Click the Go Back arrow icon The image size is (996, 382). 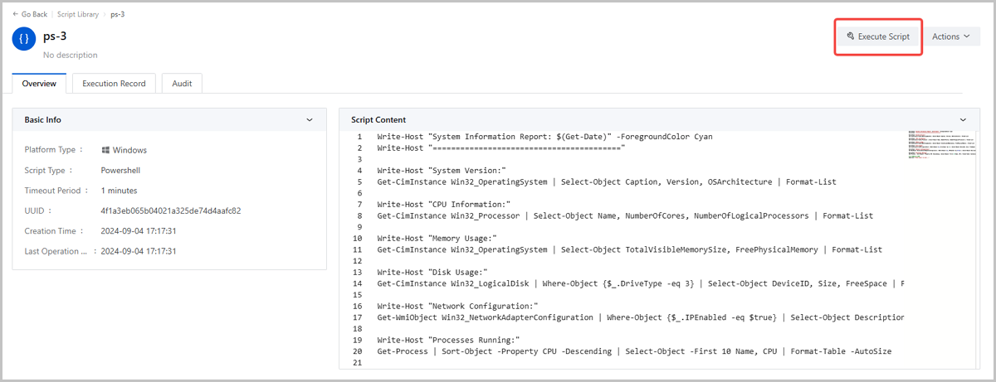pyautogui.click(x=16, y=14)
